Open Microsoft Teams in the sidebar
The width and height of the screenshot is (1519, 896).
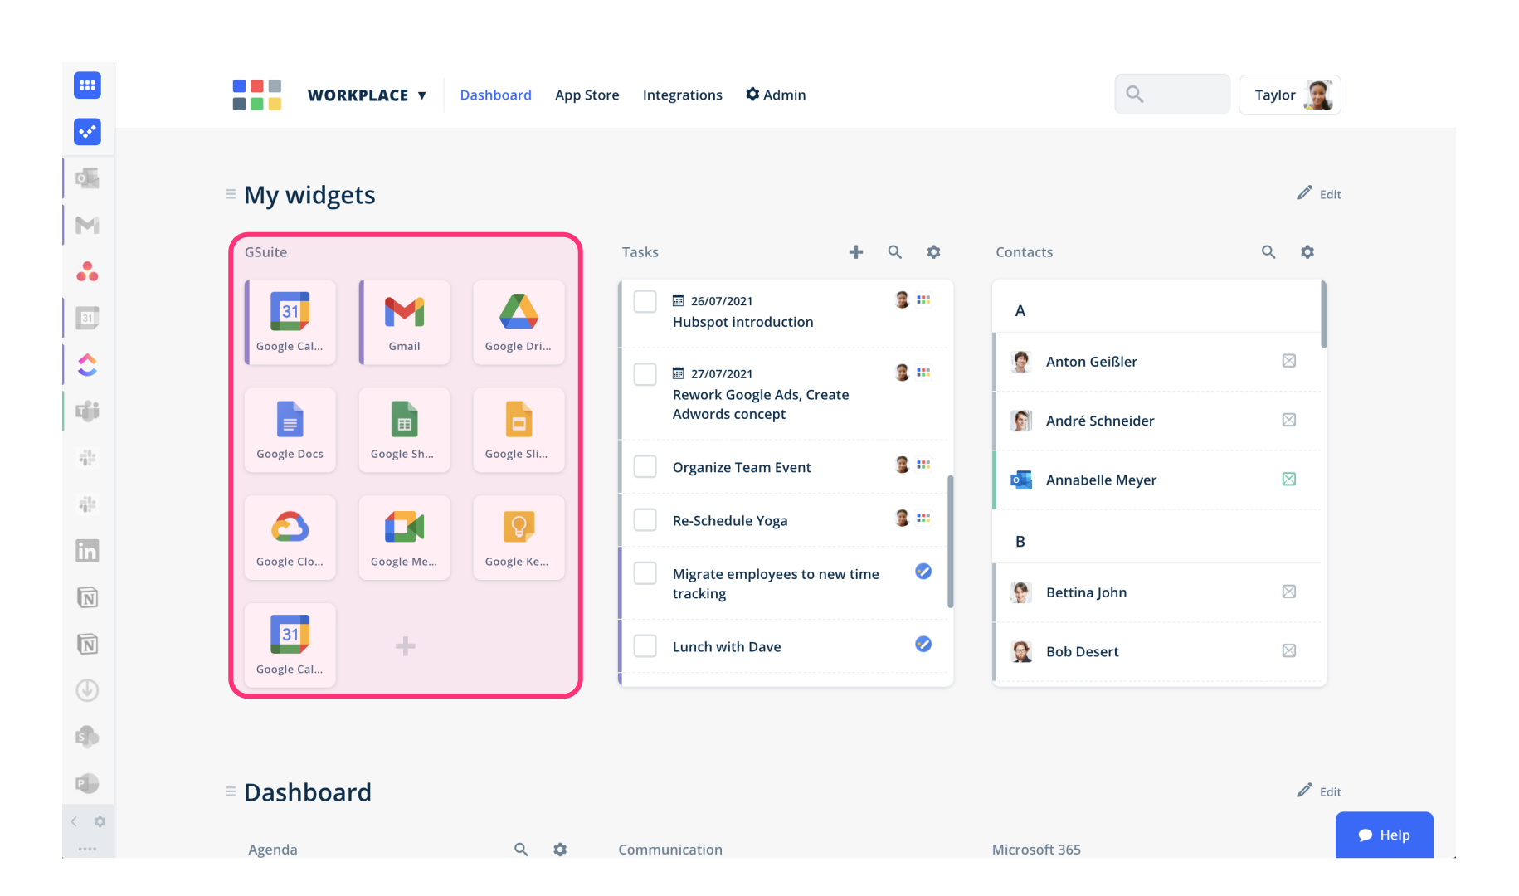(87, 411)
